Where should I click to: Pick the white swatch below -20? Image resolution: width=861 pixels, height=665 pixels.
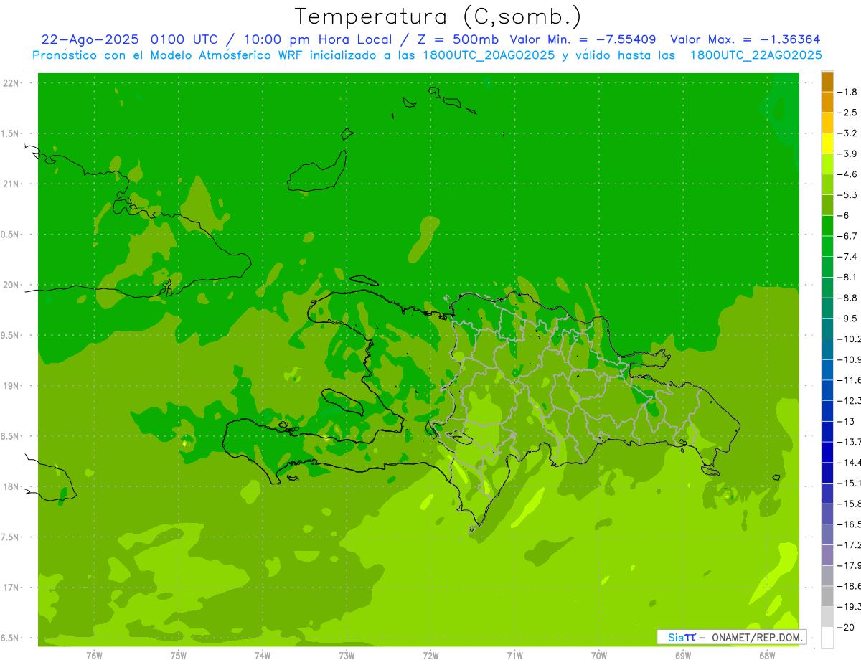click(828, 637)
